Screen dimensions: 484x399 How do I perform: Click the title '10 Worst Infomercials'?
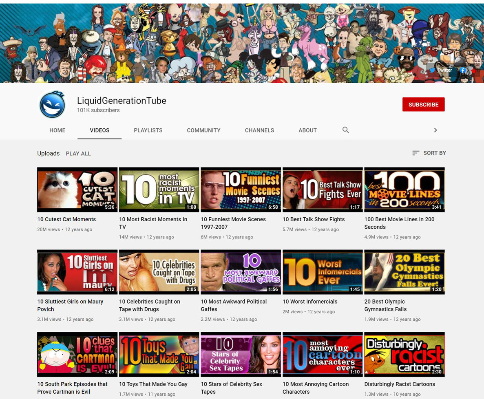point(310,302)
